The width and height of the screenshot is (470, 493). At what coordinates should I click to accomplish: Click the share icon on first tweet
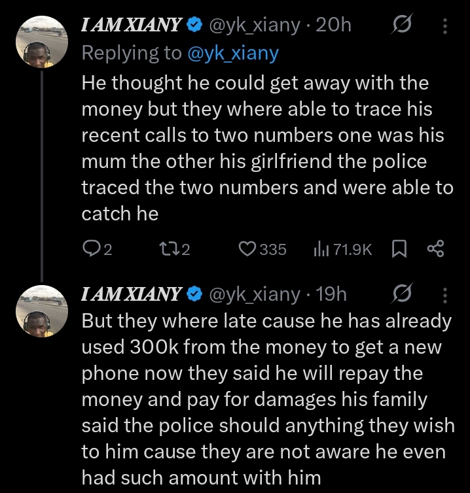click(x=435, y=248)
